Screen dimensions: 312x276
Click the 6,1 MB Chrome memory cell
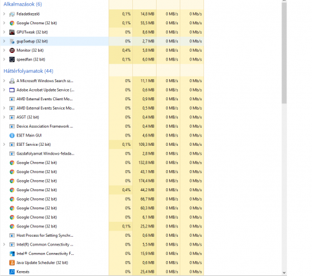click(144, 217)
